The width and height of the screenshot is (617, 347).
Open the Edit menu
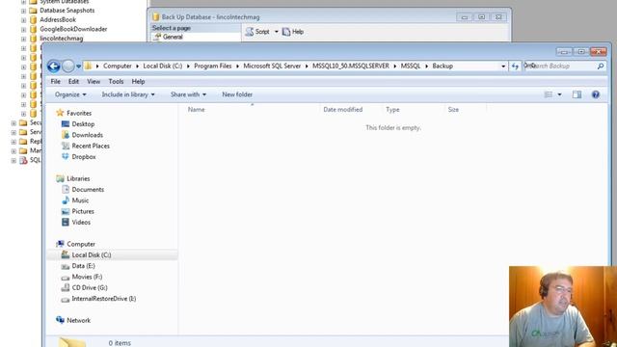point(73,81)
